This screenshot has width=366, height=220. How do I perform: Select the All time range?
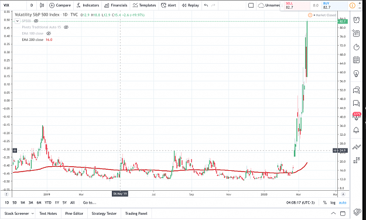click(73, 202)
